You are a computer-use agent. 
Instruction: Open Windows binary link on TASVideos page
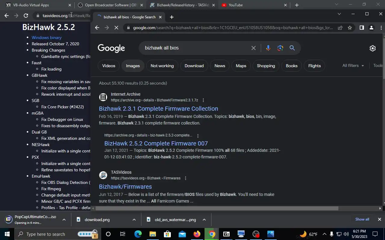point(47,37)
